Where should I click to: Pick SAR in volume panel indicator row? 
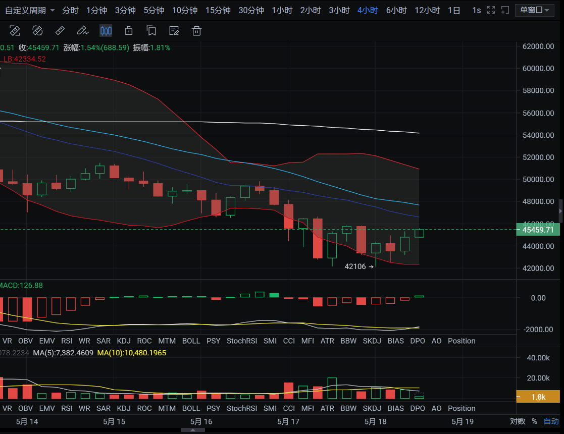pos(104,408)
